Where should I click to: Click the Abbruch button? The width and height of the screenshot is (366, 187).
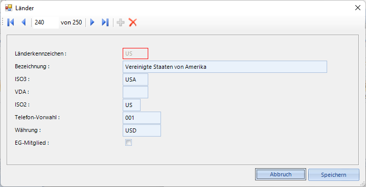pyautogui.click(x=281, y=174)
